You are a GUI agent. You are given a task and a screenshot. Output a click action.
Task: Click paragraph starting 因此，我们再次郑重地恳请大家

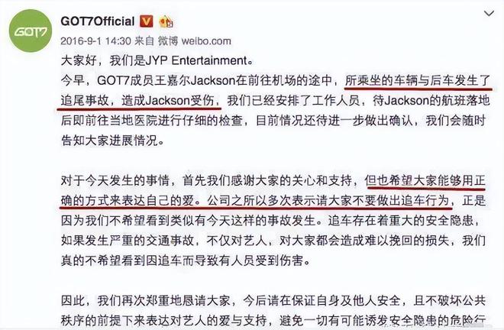pyautogui.click(x=273, y=311)
